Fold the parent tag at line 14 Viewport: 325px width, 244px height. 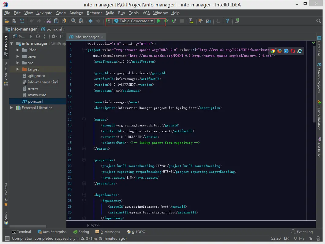84,119
